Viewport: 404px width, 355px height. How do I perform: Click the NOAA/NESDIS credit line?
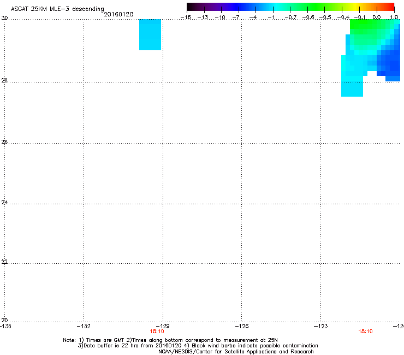(236, 352)
